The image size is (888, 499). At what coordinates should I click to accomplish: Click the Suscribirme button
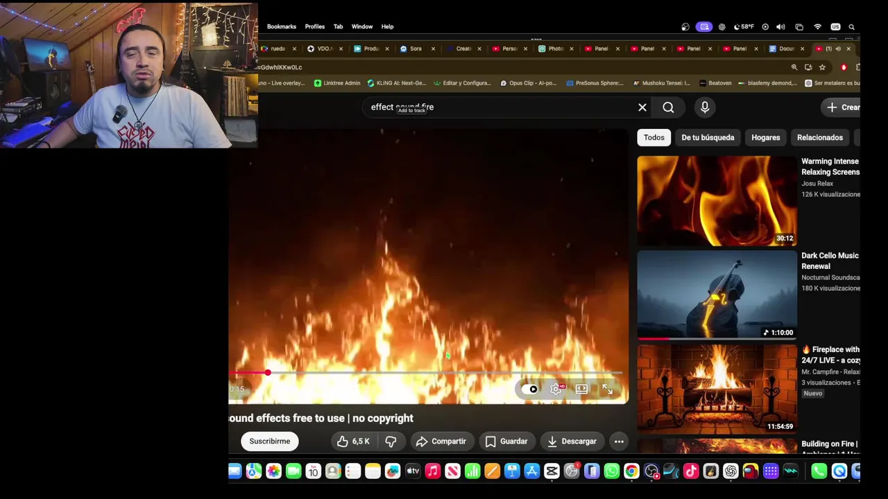pos(270,441)
